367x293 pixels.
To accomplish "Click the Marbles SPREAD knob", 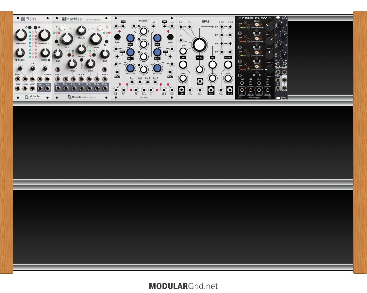I will click(96, 39).
